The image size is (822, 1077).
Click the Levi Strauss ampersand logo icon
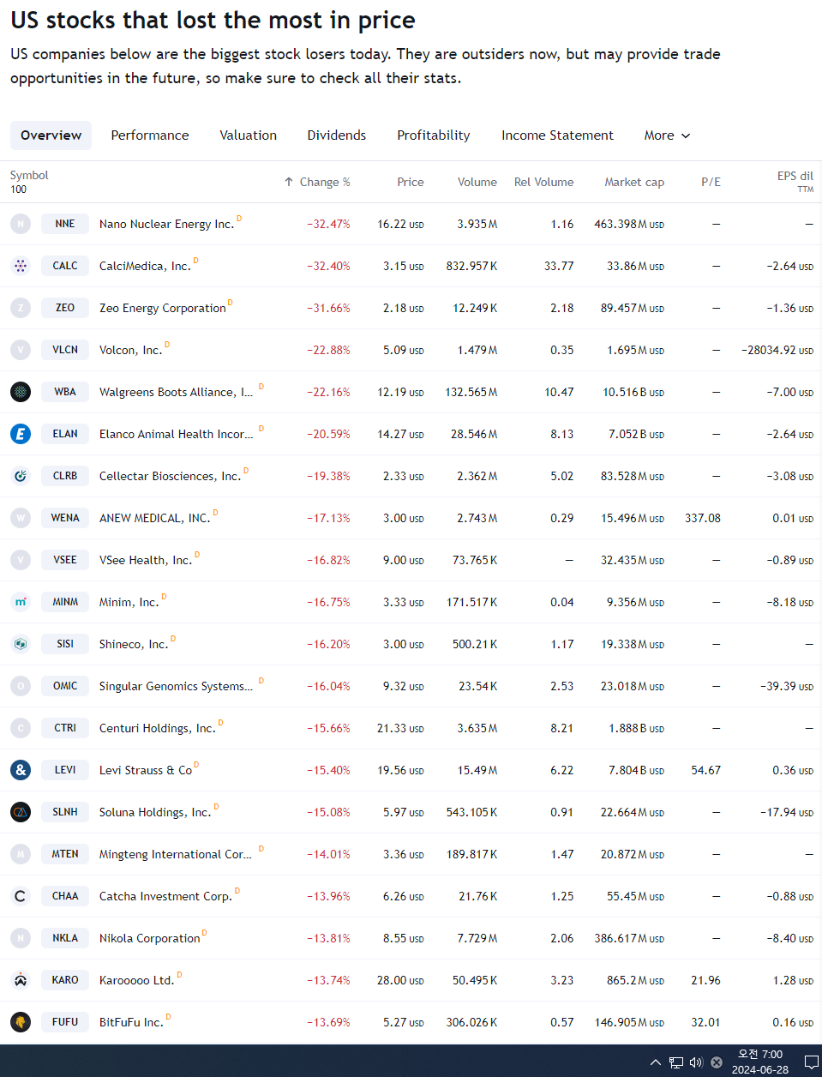tap(21, 770)
